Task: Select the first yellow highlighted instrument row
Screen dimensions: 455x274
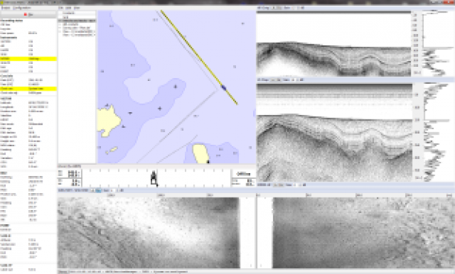Action: pyautogui.click(x=28, y=59)
